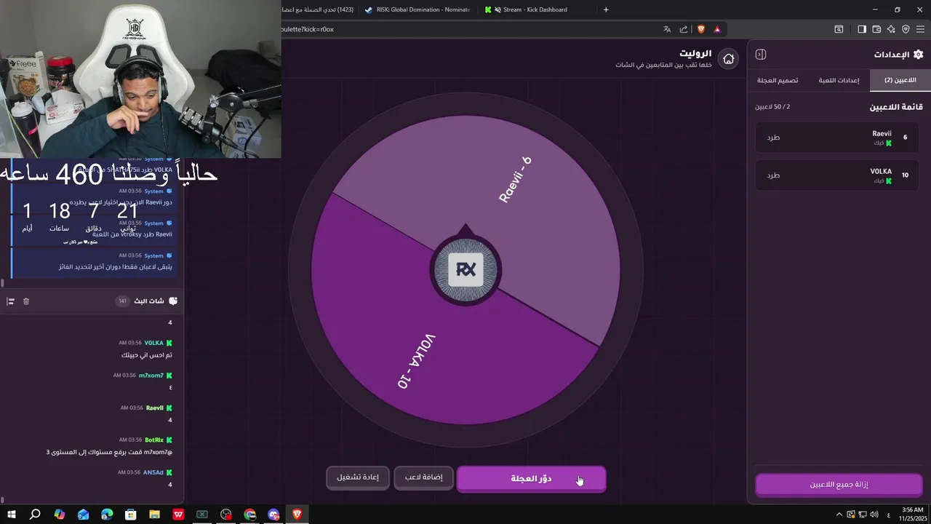Image resolution: width=931 pixels, height=524 pixels.
Task: Click the إعادة تشغيل restart button
Action: [x=357, y=478]
